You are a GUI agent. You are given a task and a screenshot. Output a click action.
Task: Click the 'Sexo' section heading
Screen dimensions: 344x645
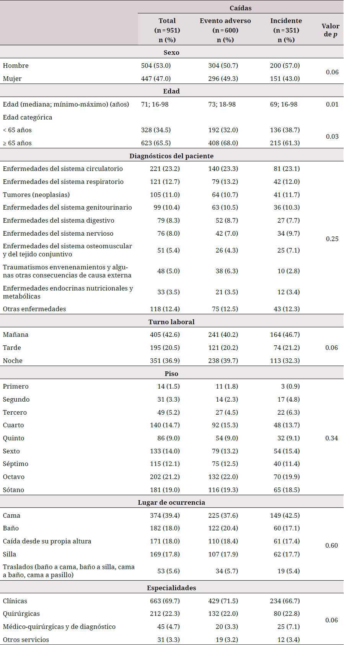(171, 53)
